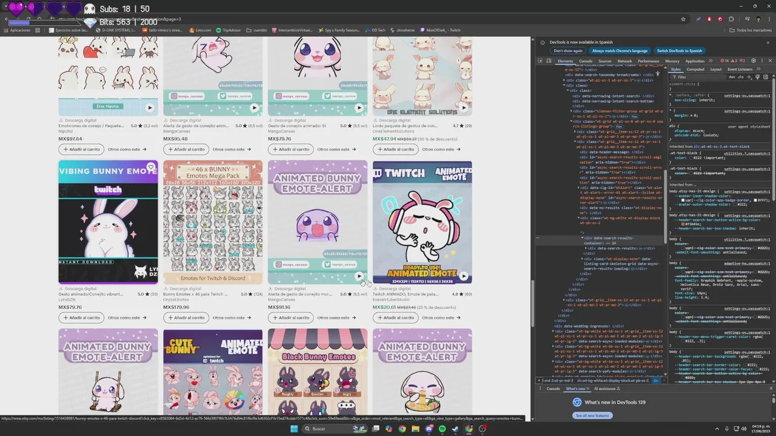Open the Application tab

pyautogui.click(x=695, y=61)
